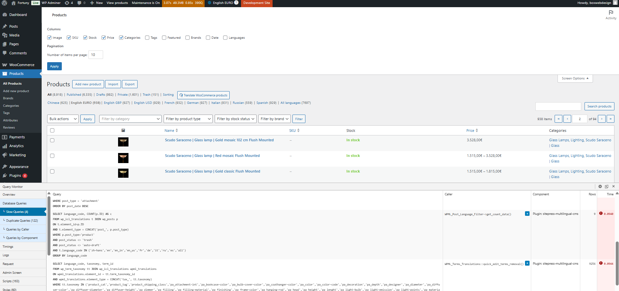Open Duplicate Queries in Query Monitor
Image resolution: width=619 pixels, height=291 pixels.
click(x=22, y=221)
